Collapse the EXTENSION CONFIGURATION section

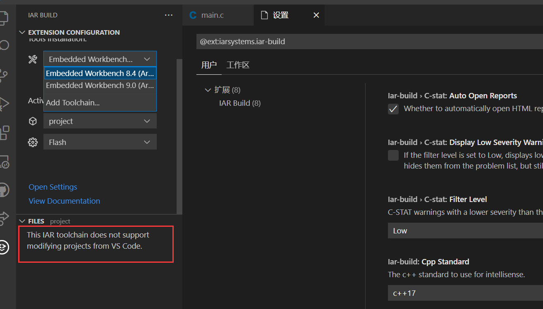point(22,32)
